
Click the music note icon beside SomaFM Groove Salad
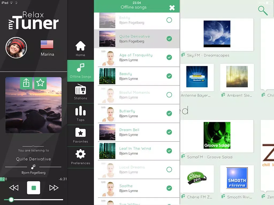click(x=183, y=156)
